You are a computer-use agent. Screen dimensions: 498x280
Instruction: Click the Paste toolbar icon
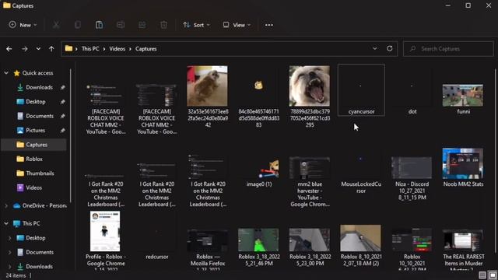(x=99, y=25)
